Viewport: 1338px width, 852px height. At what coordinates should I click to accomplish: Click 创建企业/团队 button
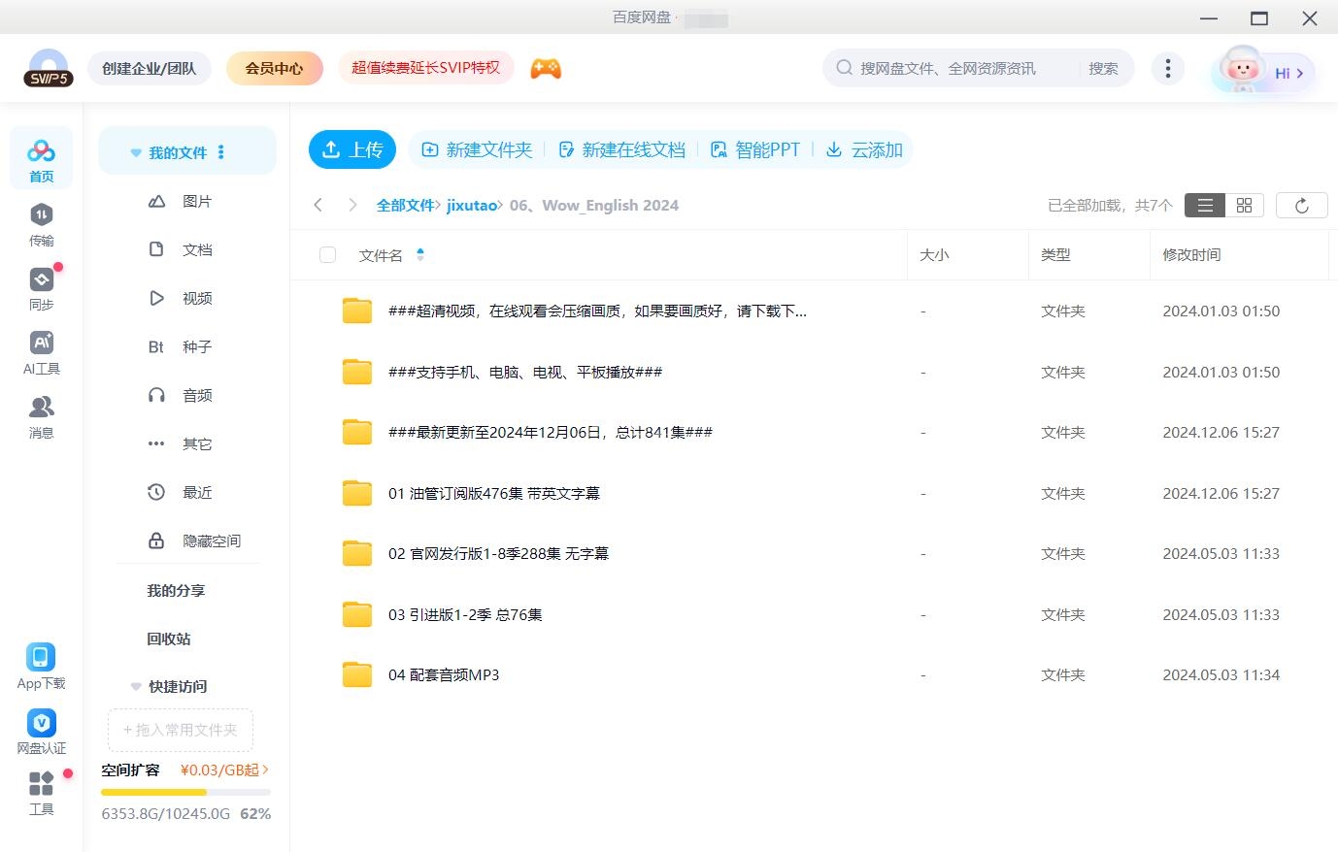point(150,68)
